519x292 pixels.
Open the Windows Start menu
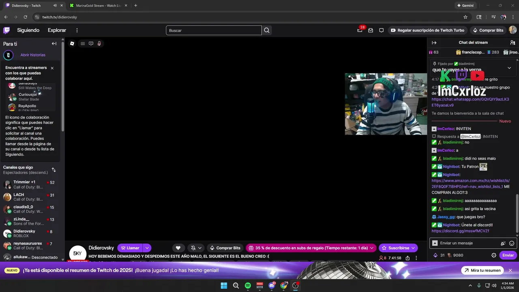coord(224,286)
